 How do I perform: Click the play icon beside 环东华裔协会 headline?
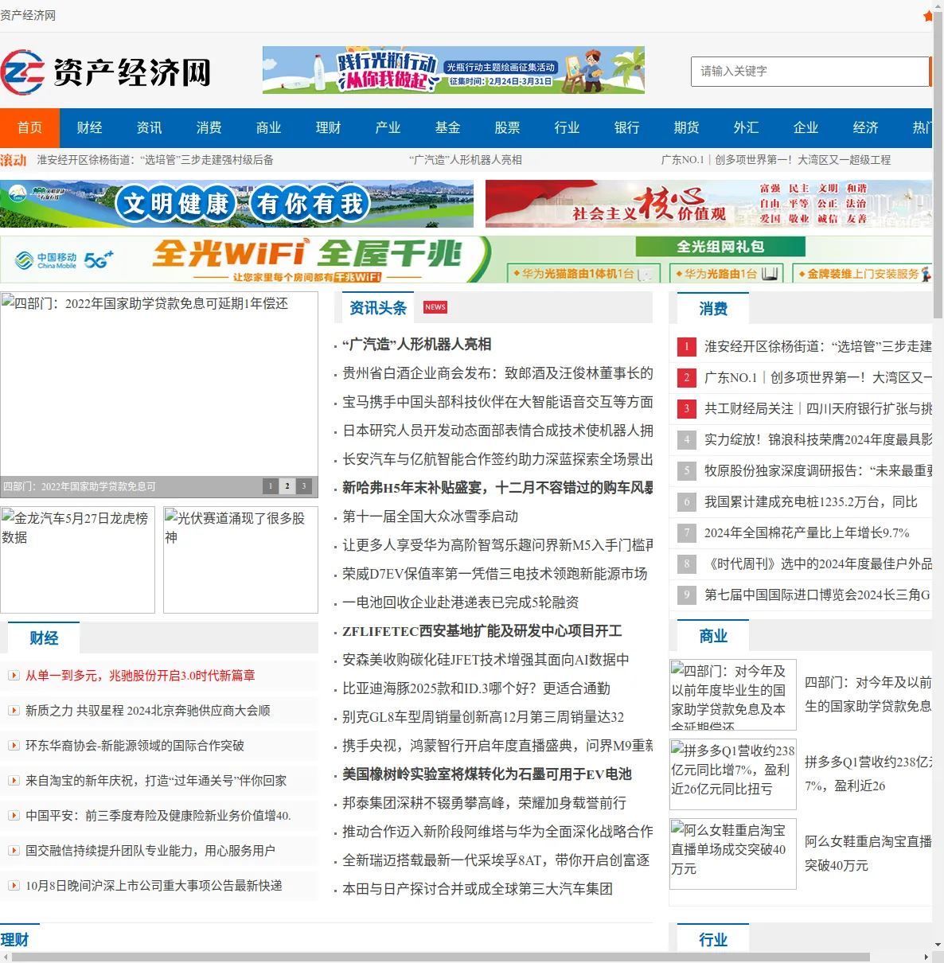tap(14, 746)
